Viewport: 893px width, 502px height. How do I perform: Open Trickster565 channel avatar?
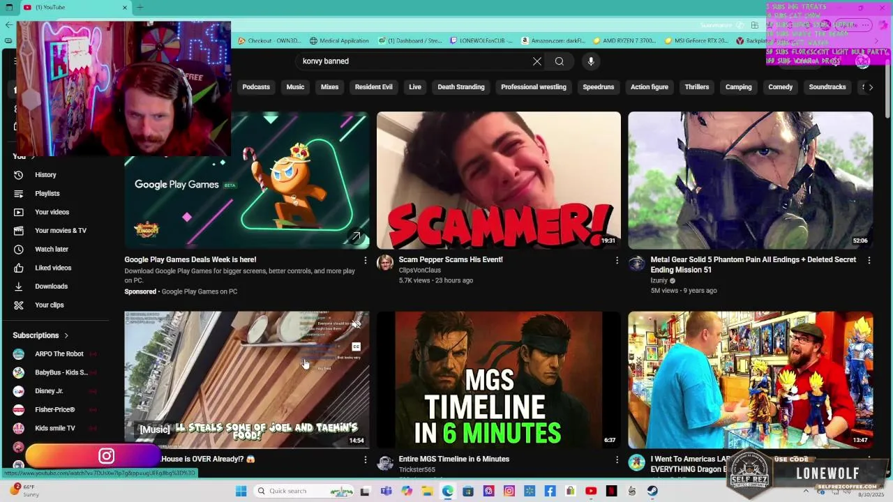click(385, 462)
